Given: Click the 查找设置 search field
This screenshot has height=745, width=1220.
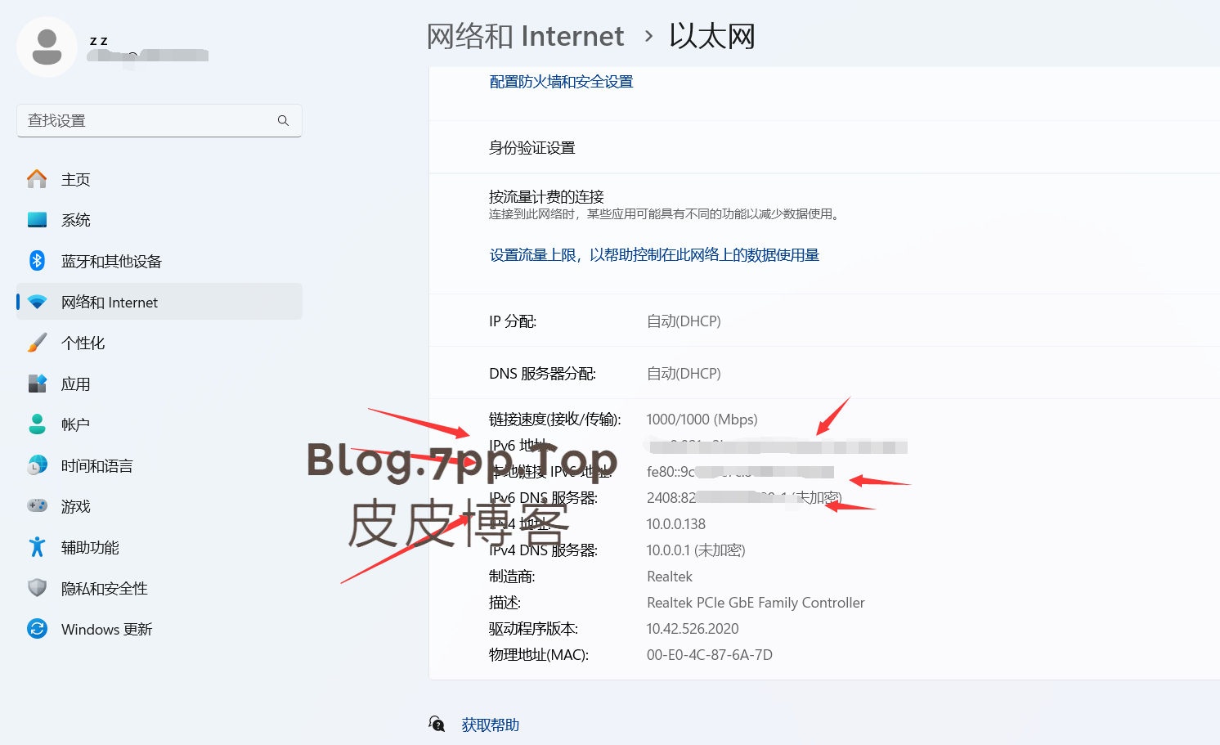Looking at the screenshot, I should coord(147,121).
